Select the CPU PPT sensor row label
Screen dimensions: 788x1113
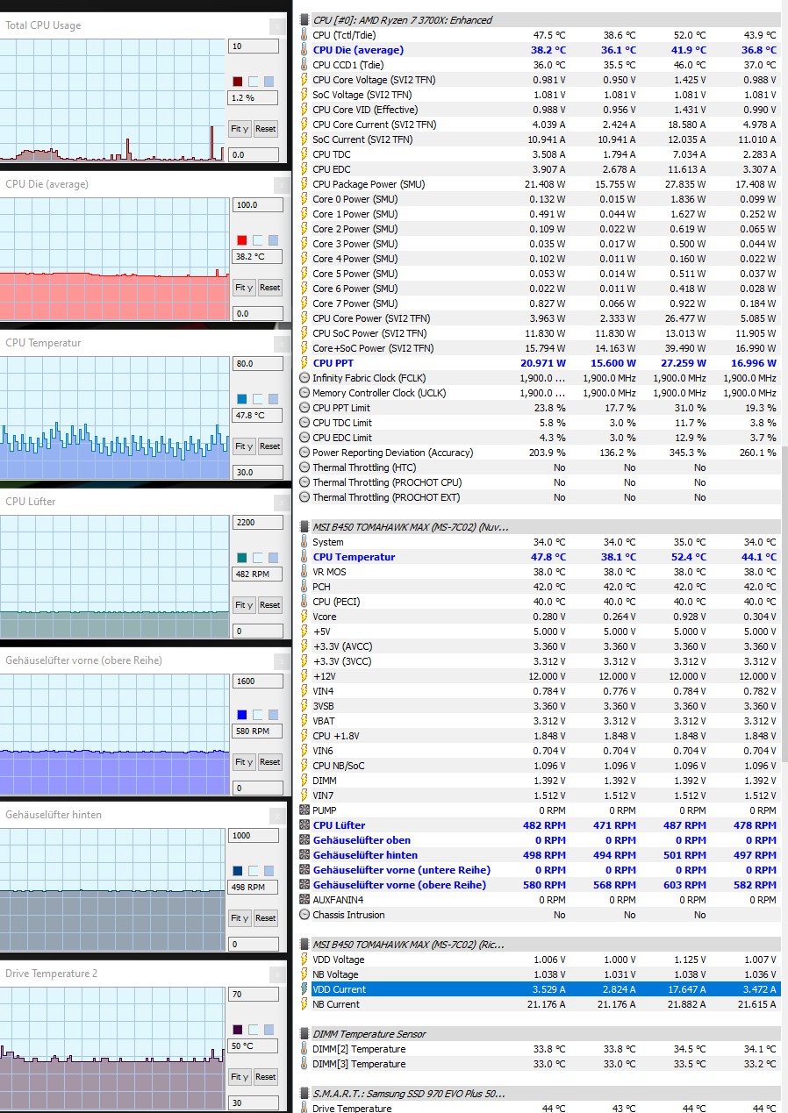coord(333,363)
